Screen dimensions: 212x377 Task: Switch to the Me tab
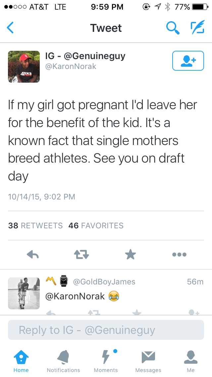[x=191, y=361]
